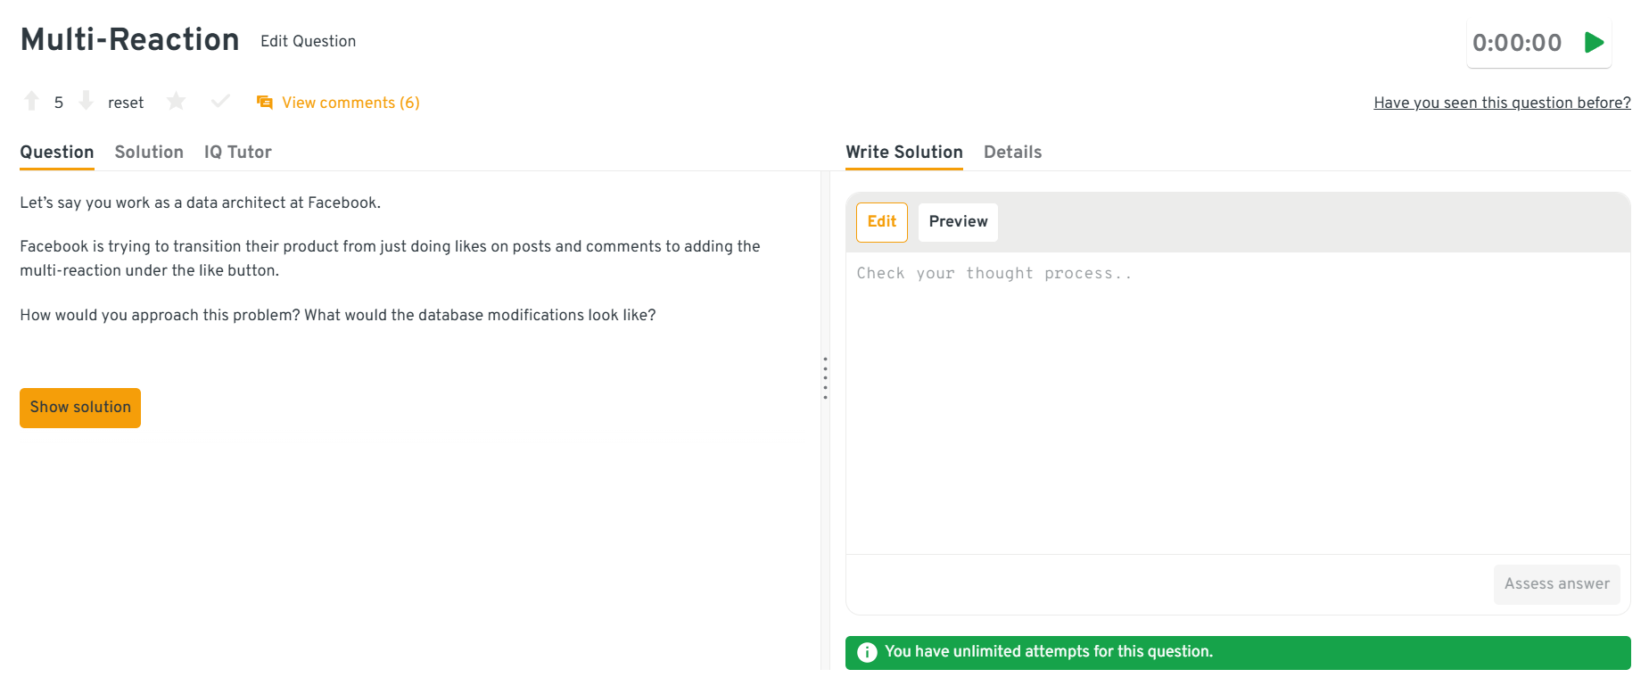Click the Assess answer button
The height and width of the screenshot is (694, 1649).
coord(1556,584)
